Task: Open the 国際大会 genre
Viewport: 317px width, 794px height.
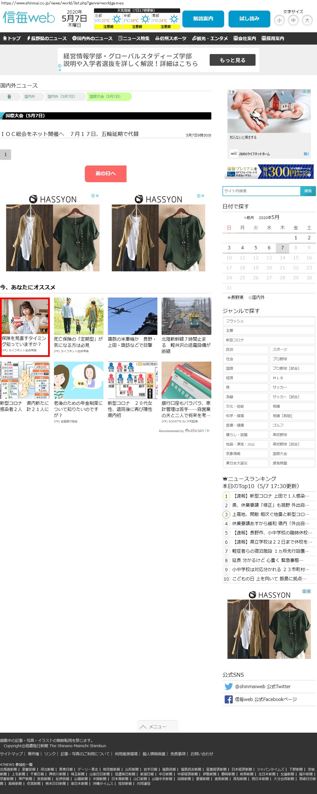Action: pos(292,454)
